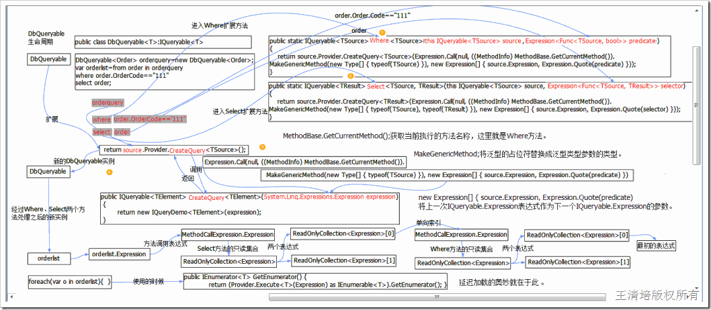
Task: Click the '新的DbQueryable实例' label
Action: pyautogui.click(x=84, y=161)
